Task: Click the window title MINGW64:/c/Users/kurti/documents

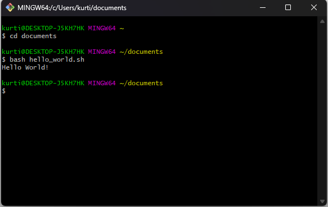Action: coord(72,8)
